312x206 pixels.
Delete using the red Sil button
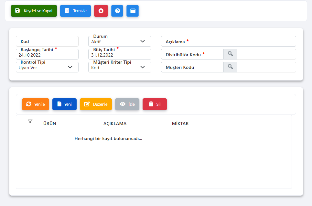coord(155,104)
